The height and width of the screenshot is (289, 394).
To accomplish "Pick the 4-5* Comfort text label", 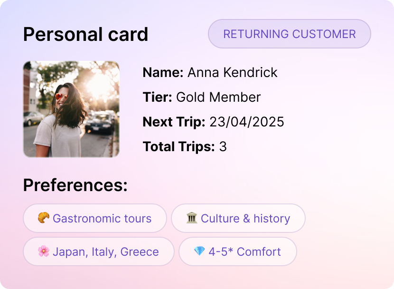I will [244, 252].
